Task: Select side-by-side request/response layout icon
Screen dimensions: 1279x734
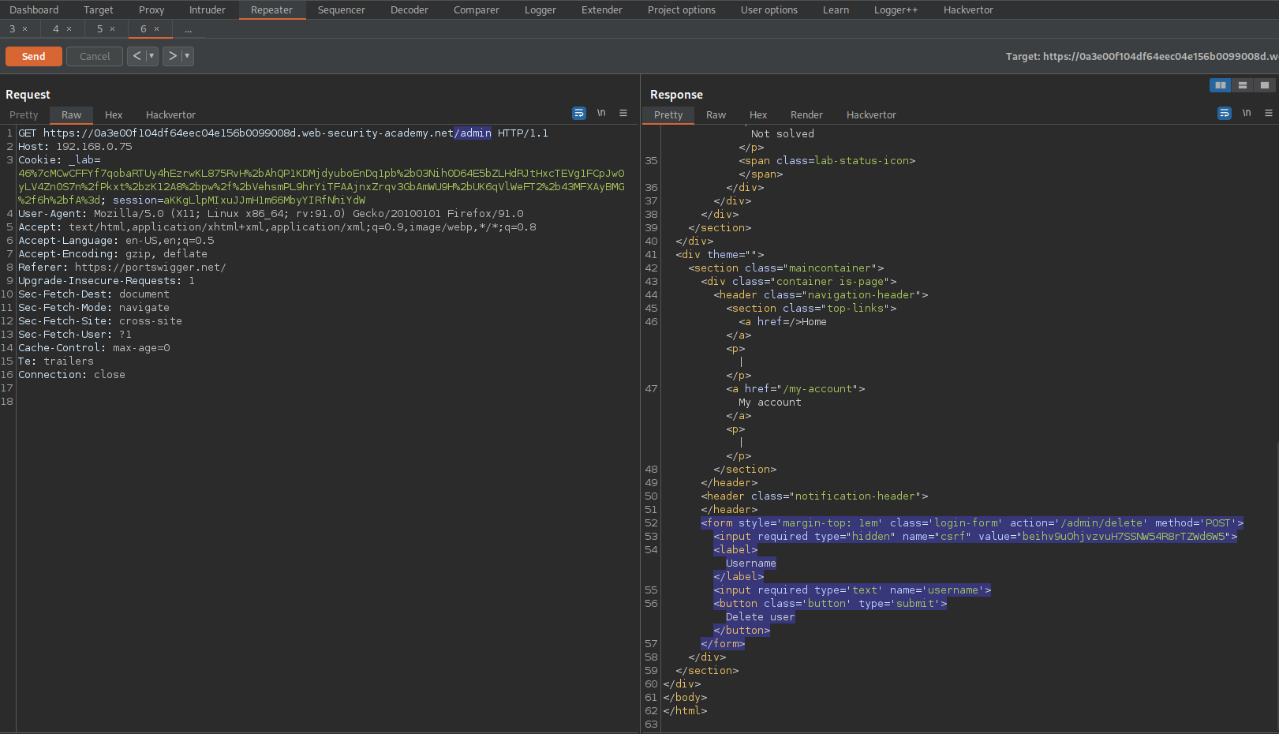Action: click(1221, 85)
